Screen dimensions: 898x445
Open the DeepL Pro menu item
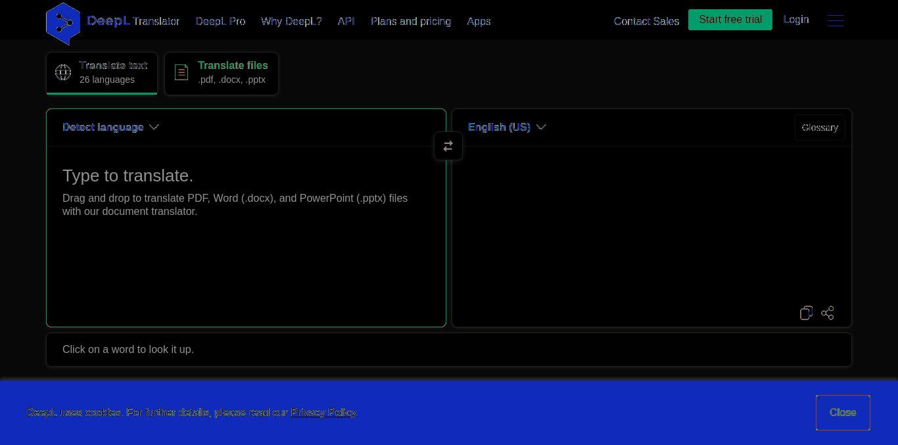coord(220,21)
